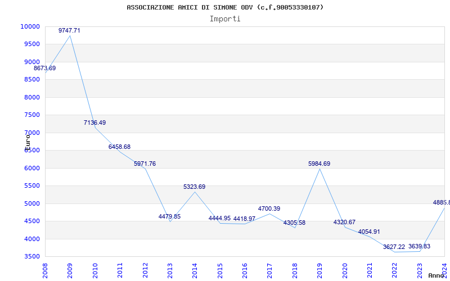This screenshot has height=281, width=450.
Task: Select the data label 9747.71
Action: (69, 30)
